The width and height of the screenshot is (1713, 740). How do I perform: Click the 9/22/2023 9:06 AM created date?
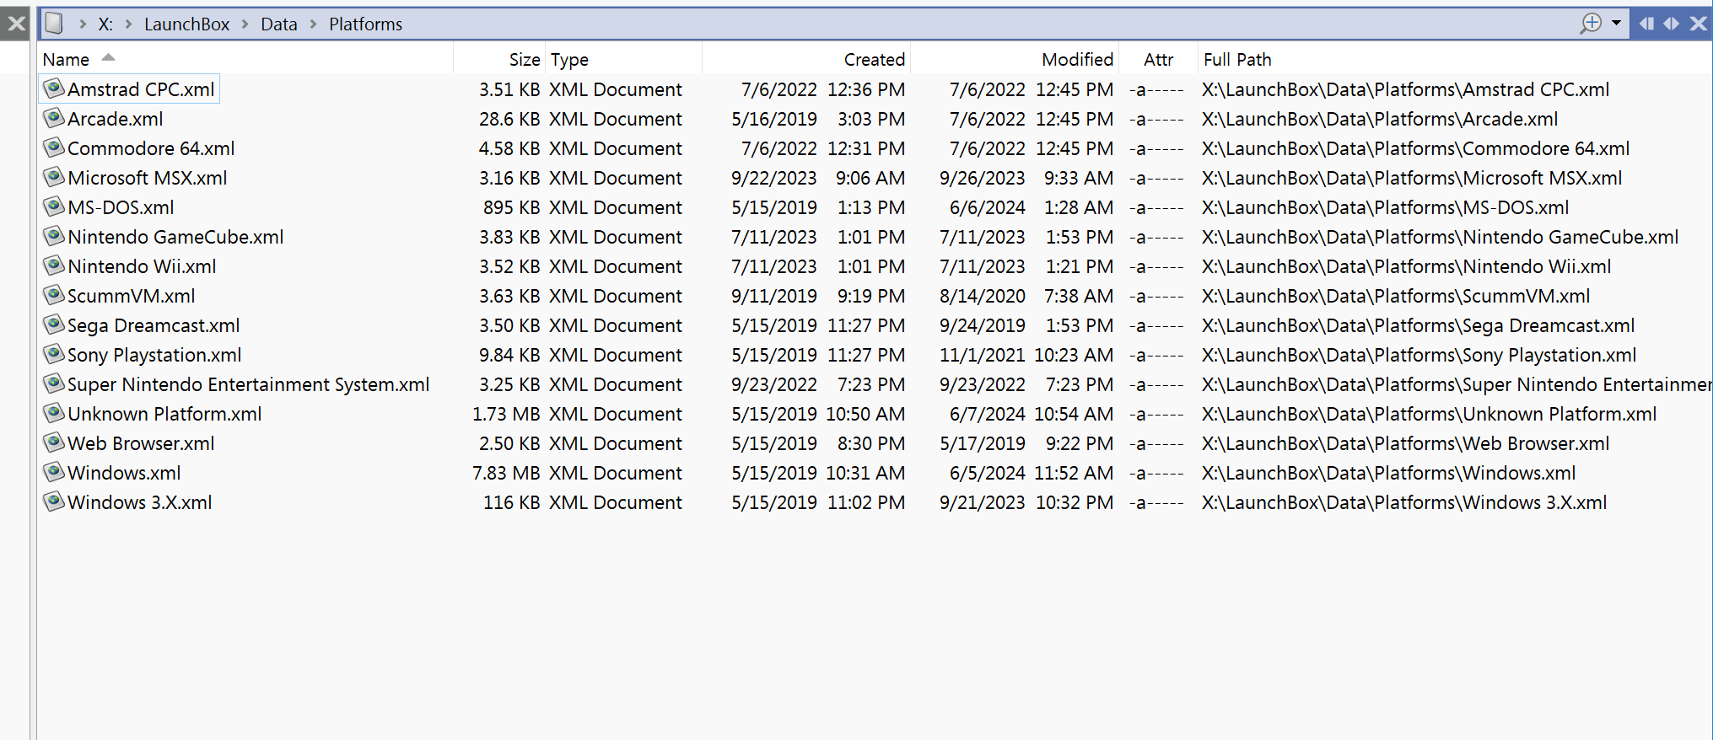(x=818, y=178)
